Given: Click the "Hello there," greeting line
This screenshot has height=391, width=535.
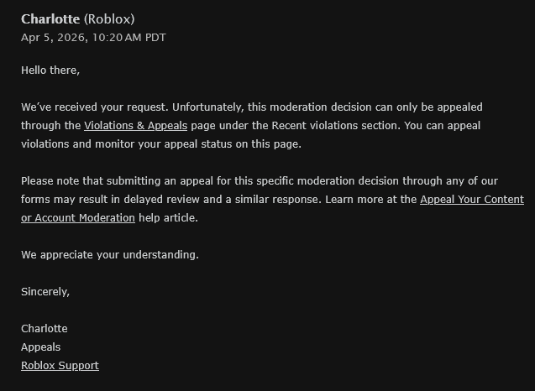Looking at the screenshot, I should click(x=50, y=70).
